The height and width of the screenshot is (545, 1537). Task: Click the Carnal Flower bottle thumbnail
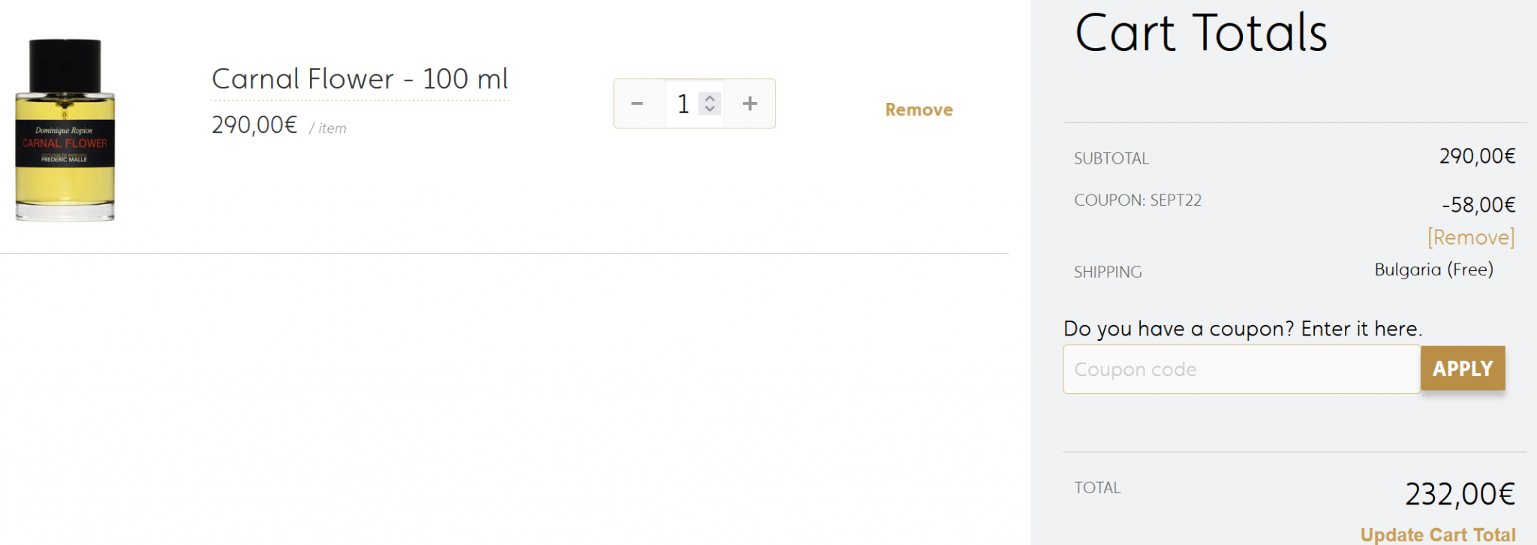tap(65, 130)
